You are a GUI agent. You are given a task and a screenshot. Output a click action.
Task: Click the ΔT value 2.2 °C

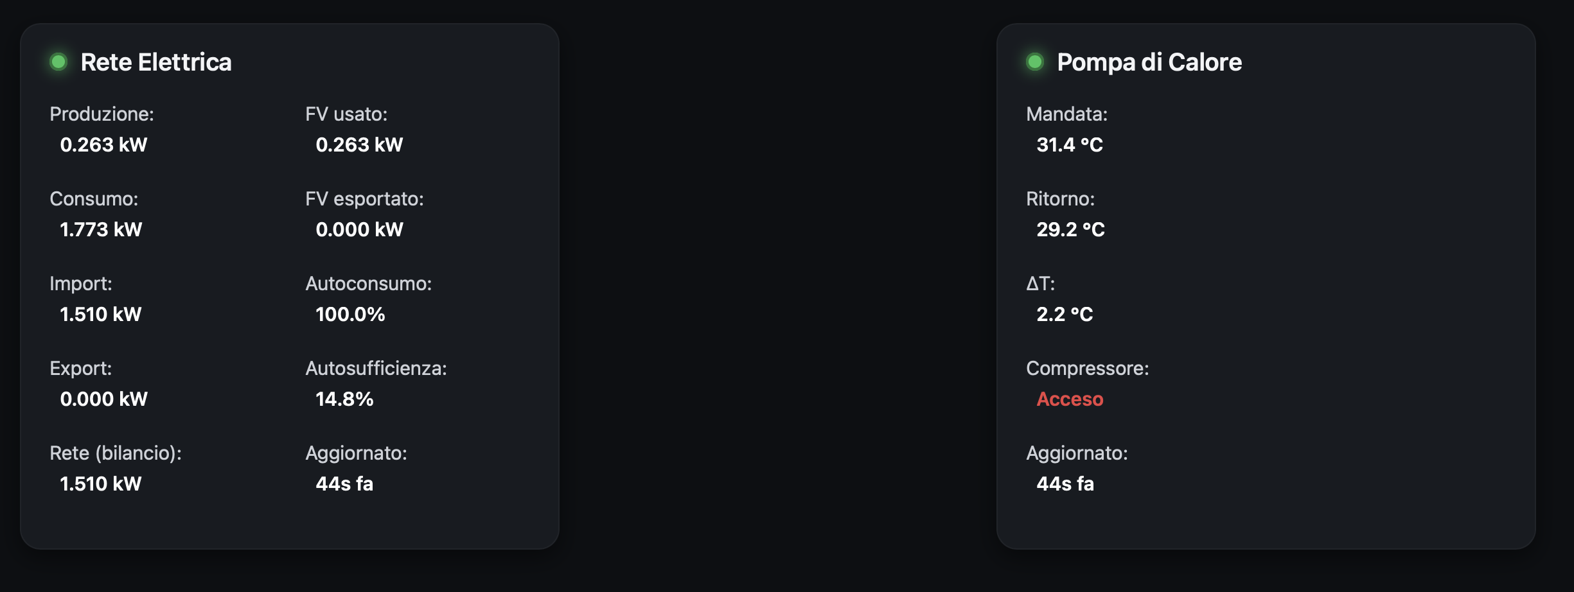(1065, 314)
